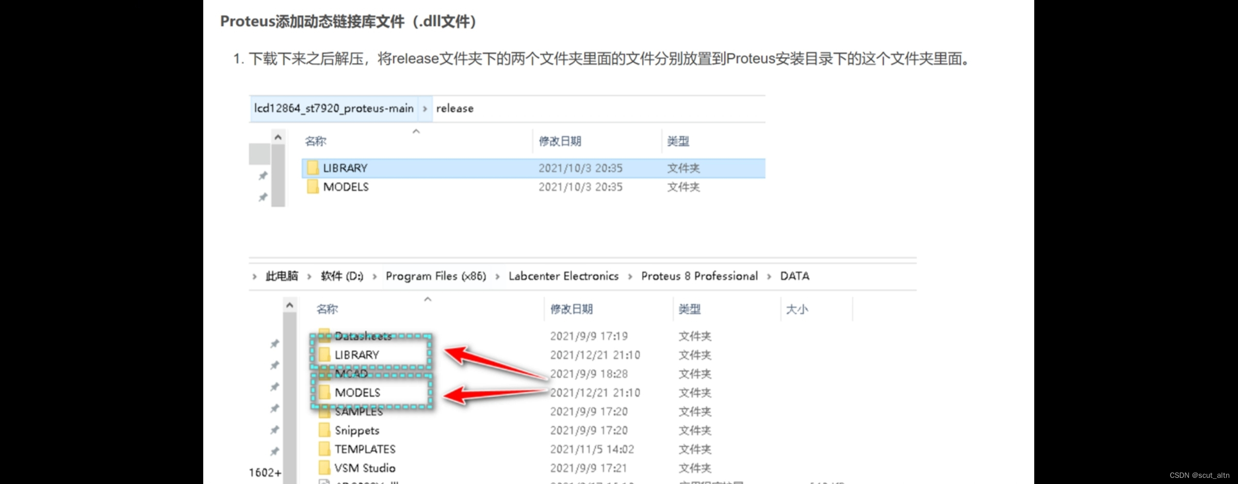The image size is (1238, 484).
Task: Click the scrollbar track in DATA window sidebar
Action: click(x=289, y=398)
